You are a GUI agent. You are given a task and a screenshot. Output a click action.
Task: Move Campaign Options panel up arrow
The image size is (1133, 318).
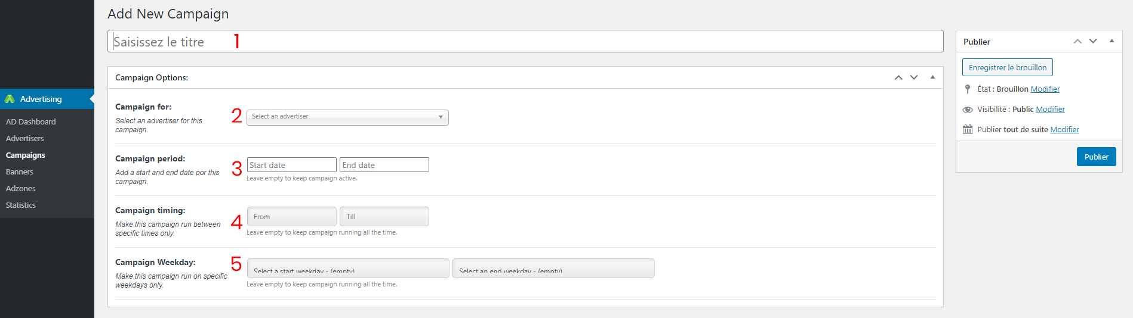[x=898, y=77]
